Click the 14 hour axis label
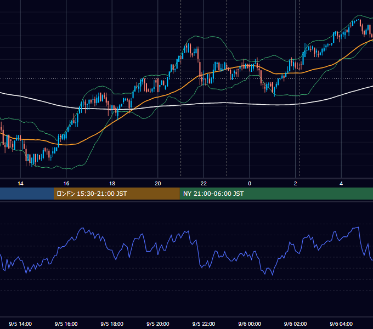 coord(20,184)
